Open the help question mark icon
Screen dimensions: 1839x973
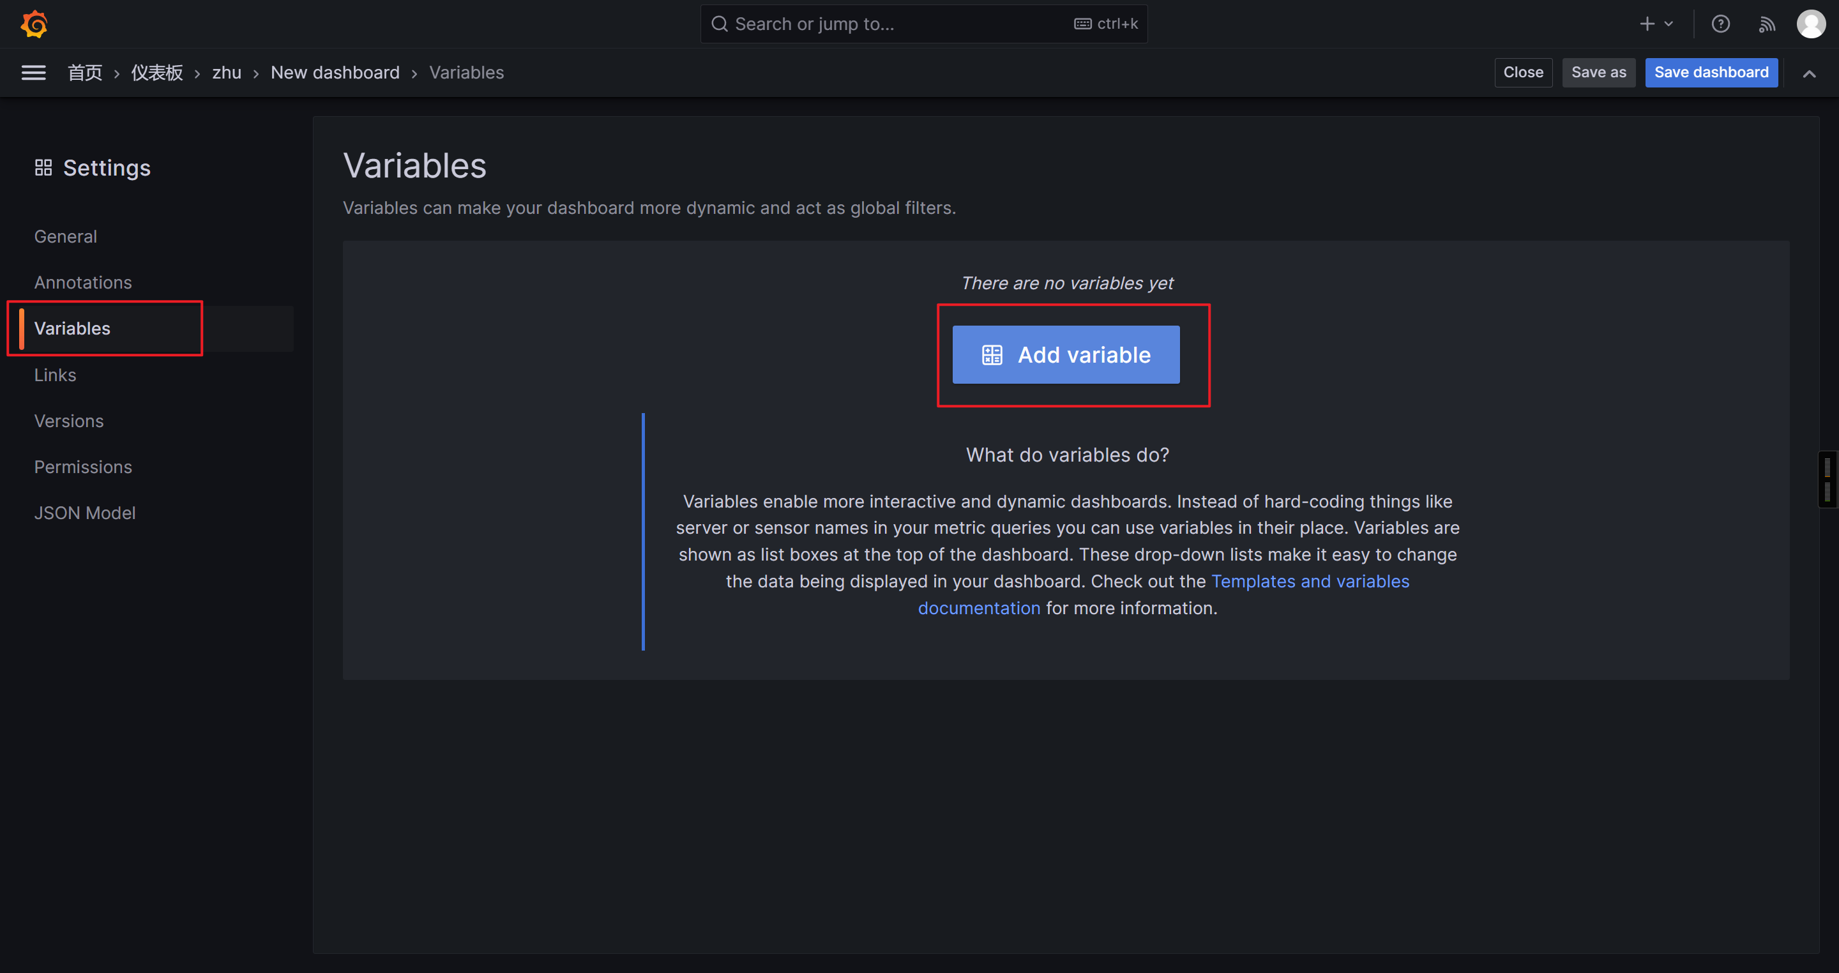click(1720, 24)
